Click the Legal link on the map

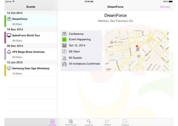coord(109,69)
